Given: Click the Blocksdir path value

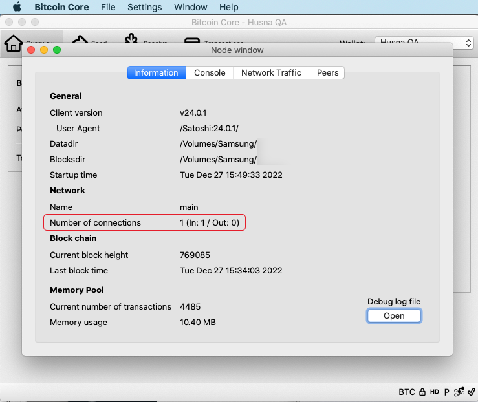Looking at the screenshot, I should [x=218, y=159].
